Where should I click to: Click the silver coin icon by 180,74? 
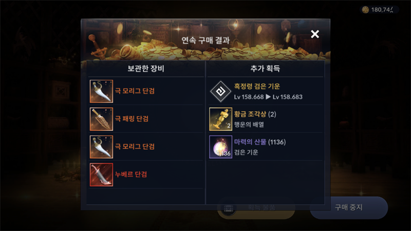click(x=365, y=10)
